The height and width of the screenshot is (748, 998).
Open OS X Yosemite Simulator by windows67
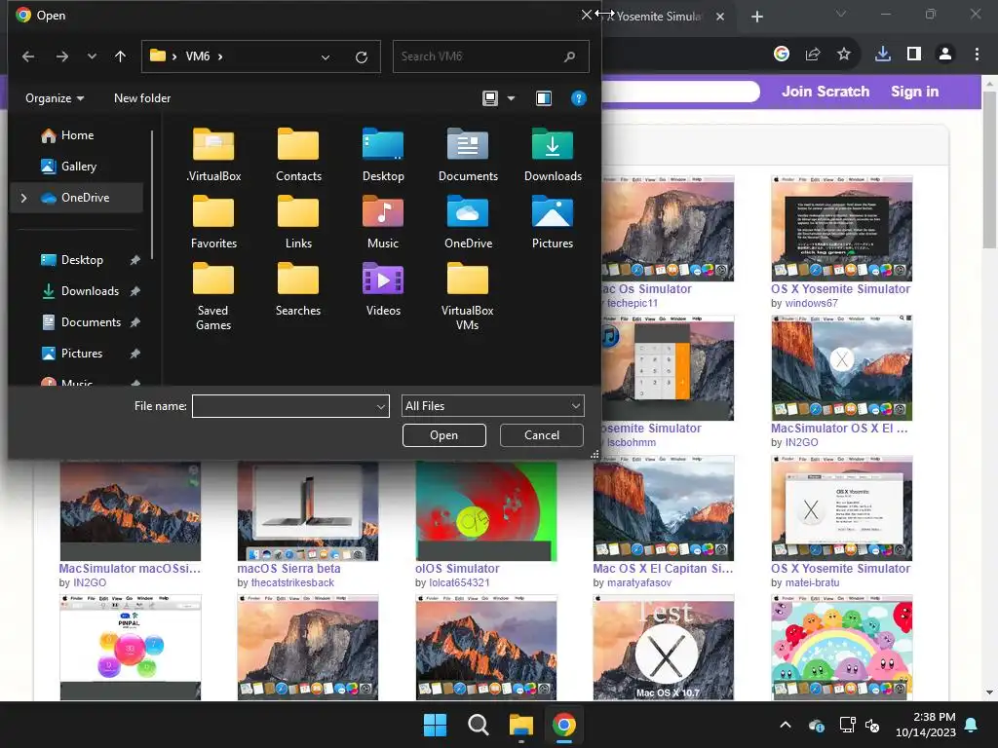(840, 288)
